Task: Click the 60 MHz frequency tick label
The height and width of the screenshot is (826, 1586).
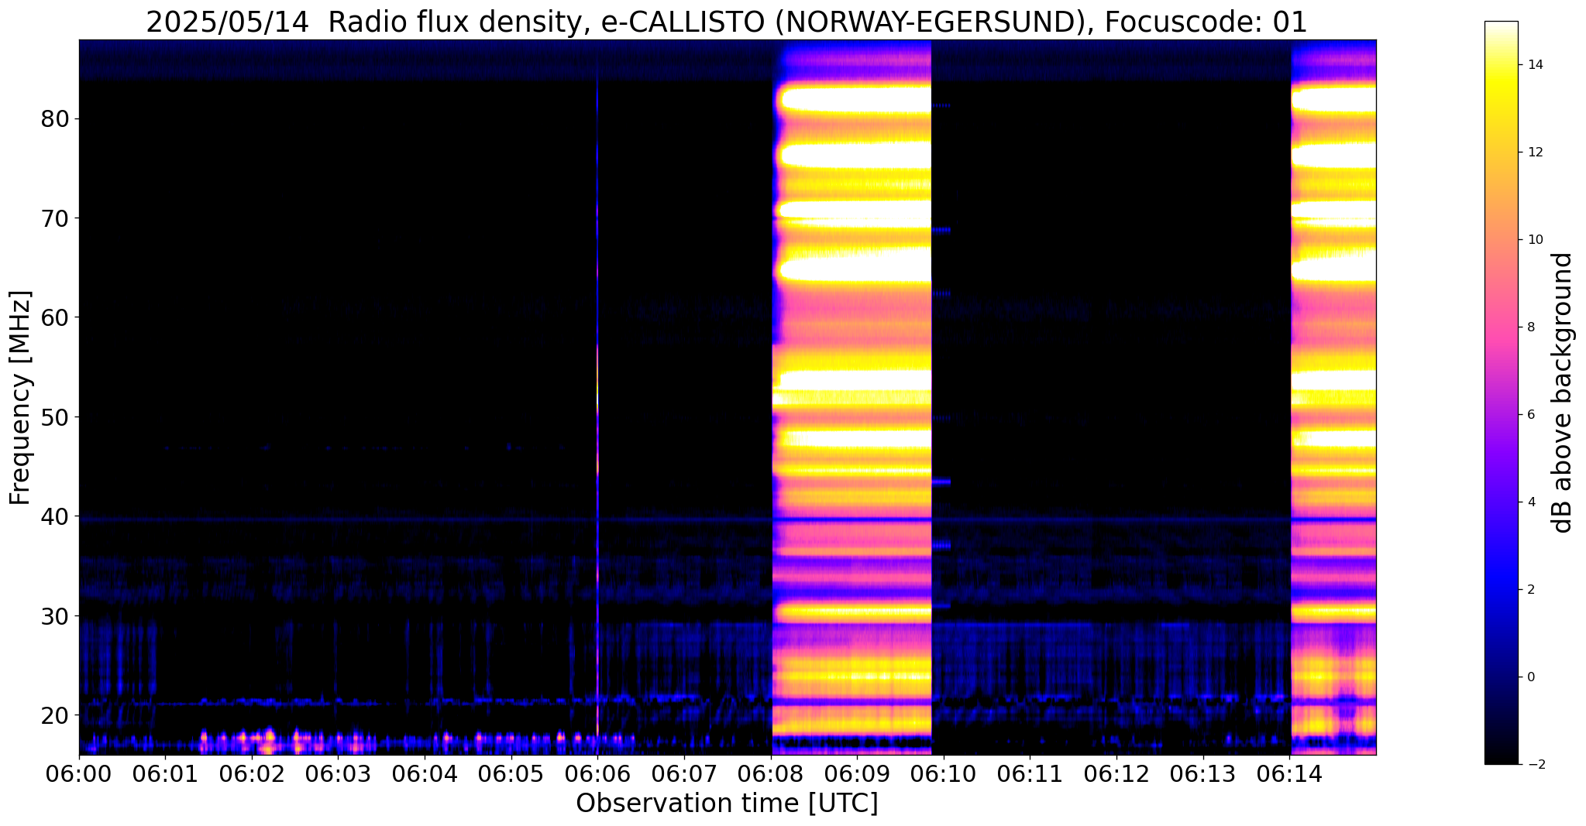Action: pyautogui.click(x=56, y=317)
